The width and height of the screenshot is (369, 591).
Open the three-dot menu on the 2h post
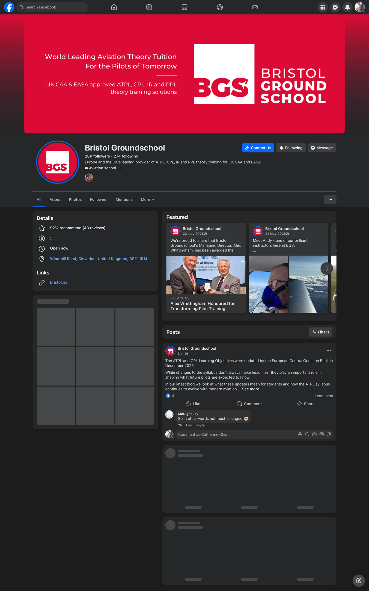pos(329,350)
